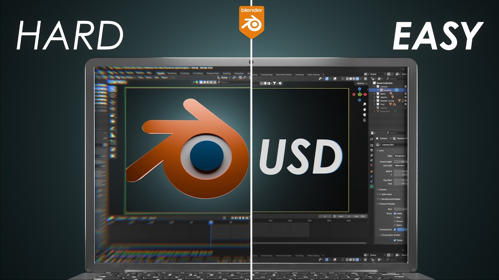Viewport: 499px width, 280px height.
Task: Click the green Y axis gizmo ball
Action: [x=360, y=94]
